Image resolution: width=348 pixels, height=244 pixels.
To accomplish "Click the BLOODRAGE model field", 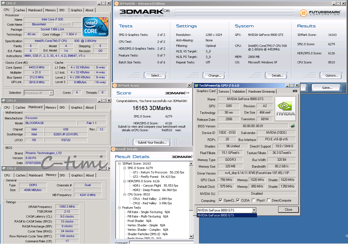I will click(51, 123).
